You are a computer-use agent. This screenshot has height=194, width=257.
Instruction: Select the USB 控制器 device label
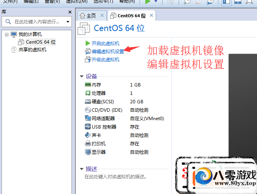(x=104, y=127)
